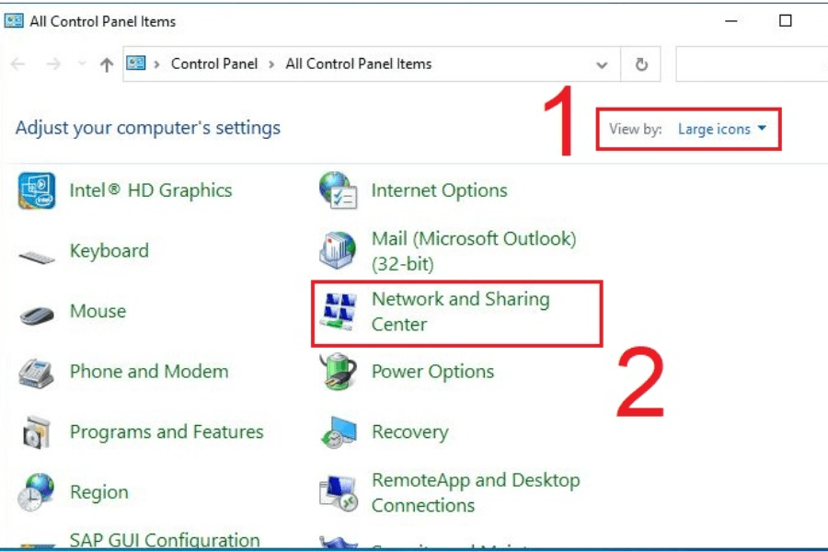Click the refresh button beside address bar
The width and height of the screenshot is (828, 552).
pos(641,65)
